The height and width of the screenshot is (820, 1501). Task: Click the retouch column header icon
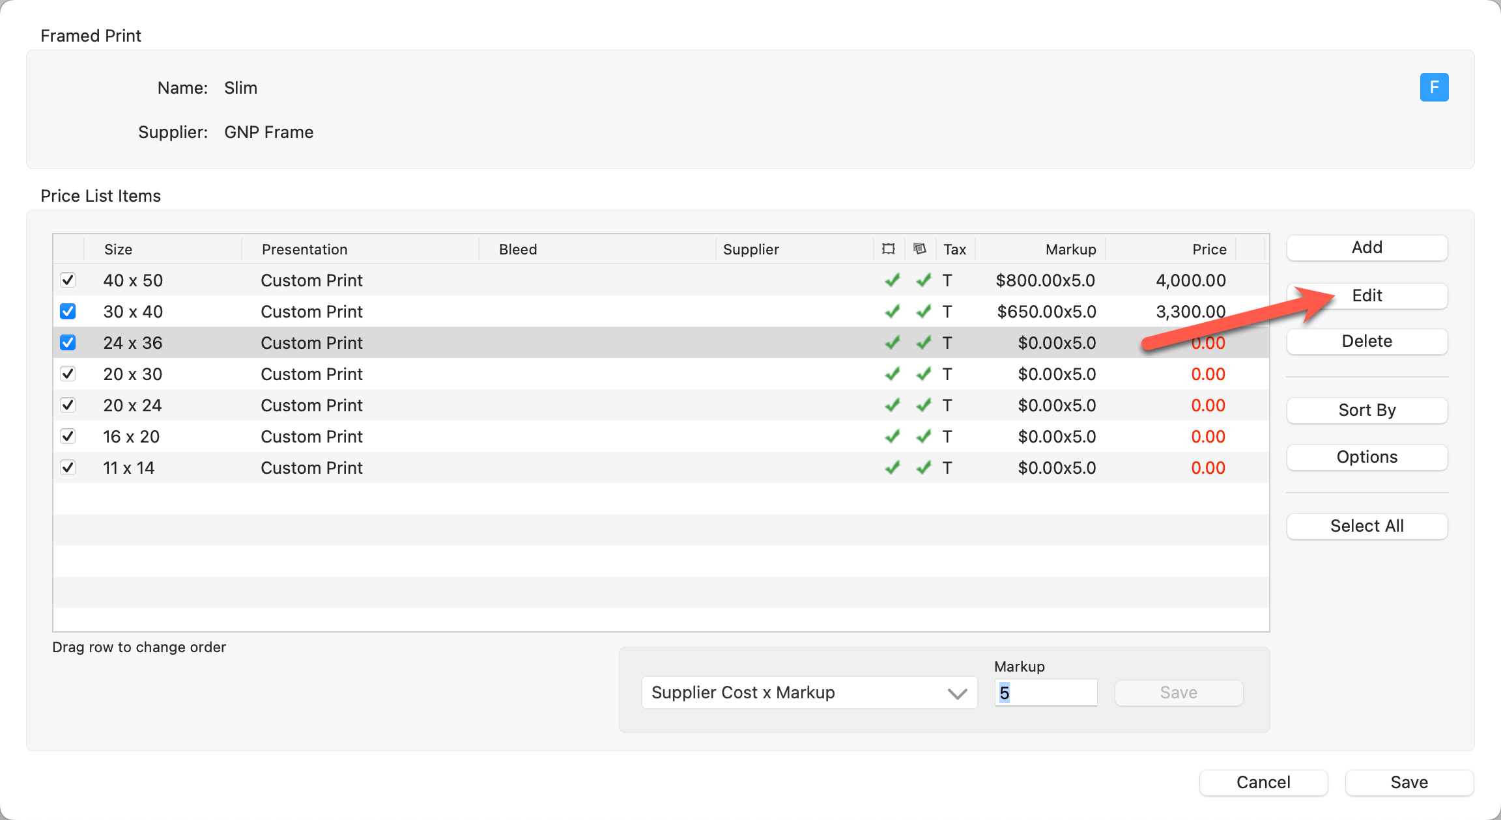pos(920,249)
